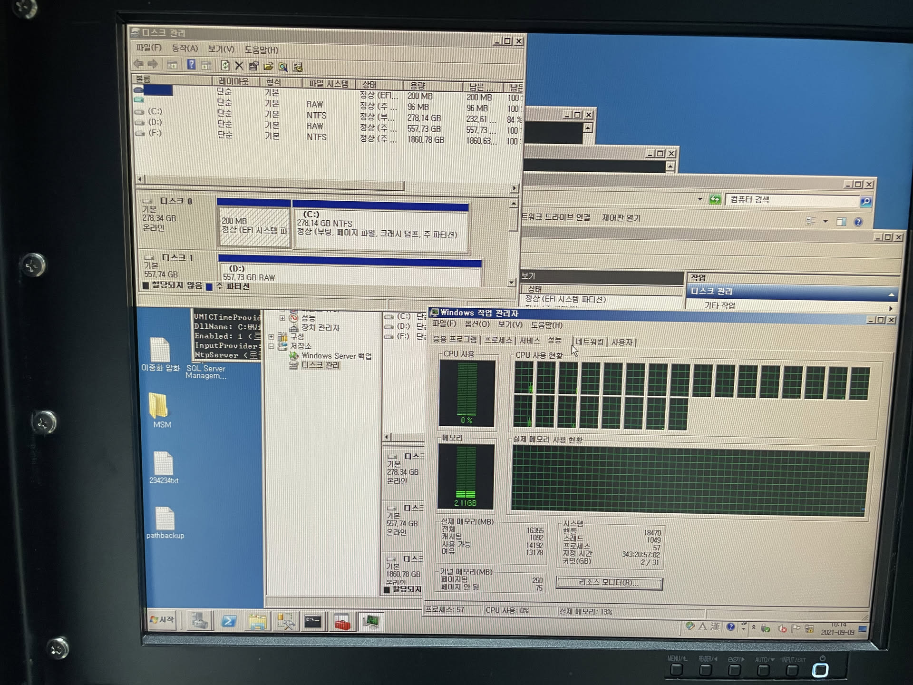Click the delete X toolbar icon
The height and width of the screenshot is (685, 913).
click(x=239, y=66)
